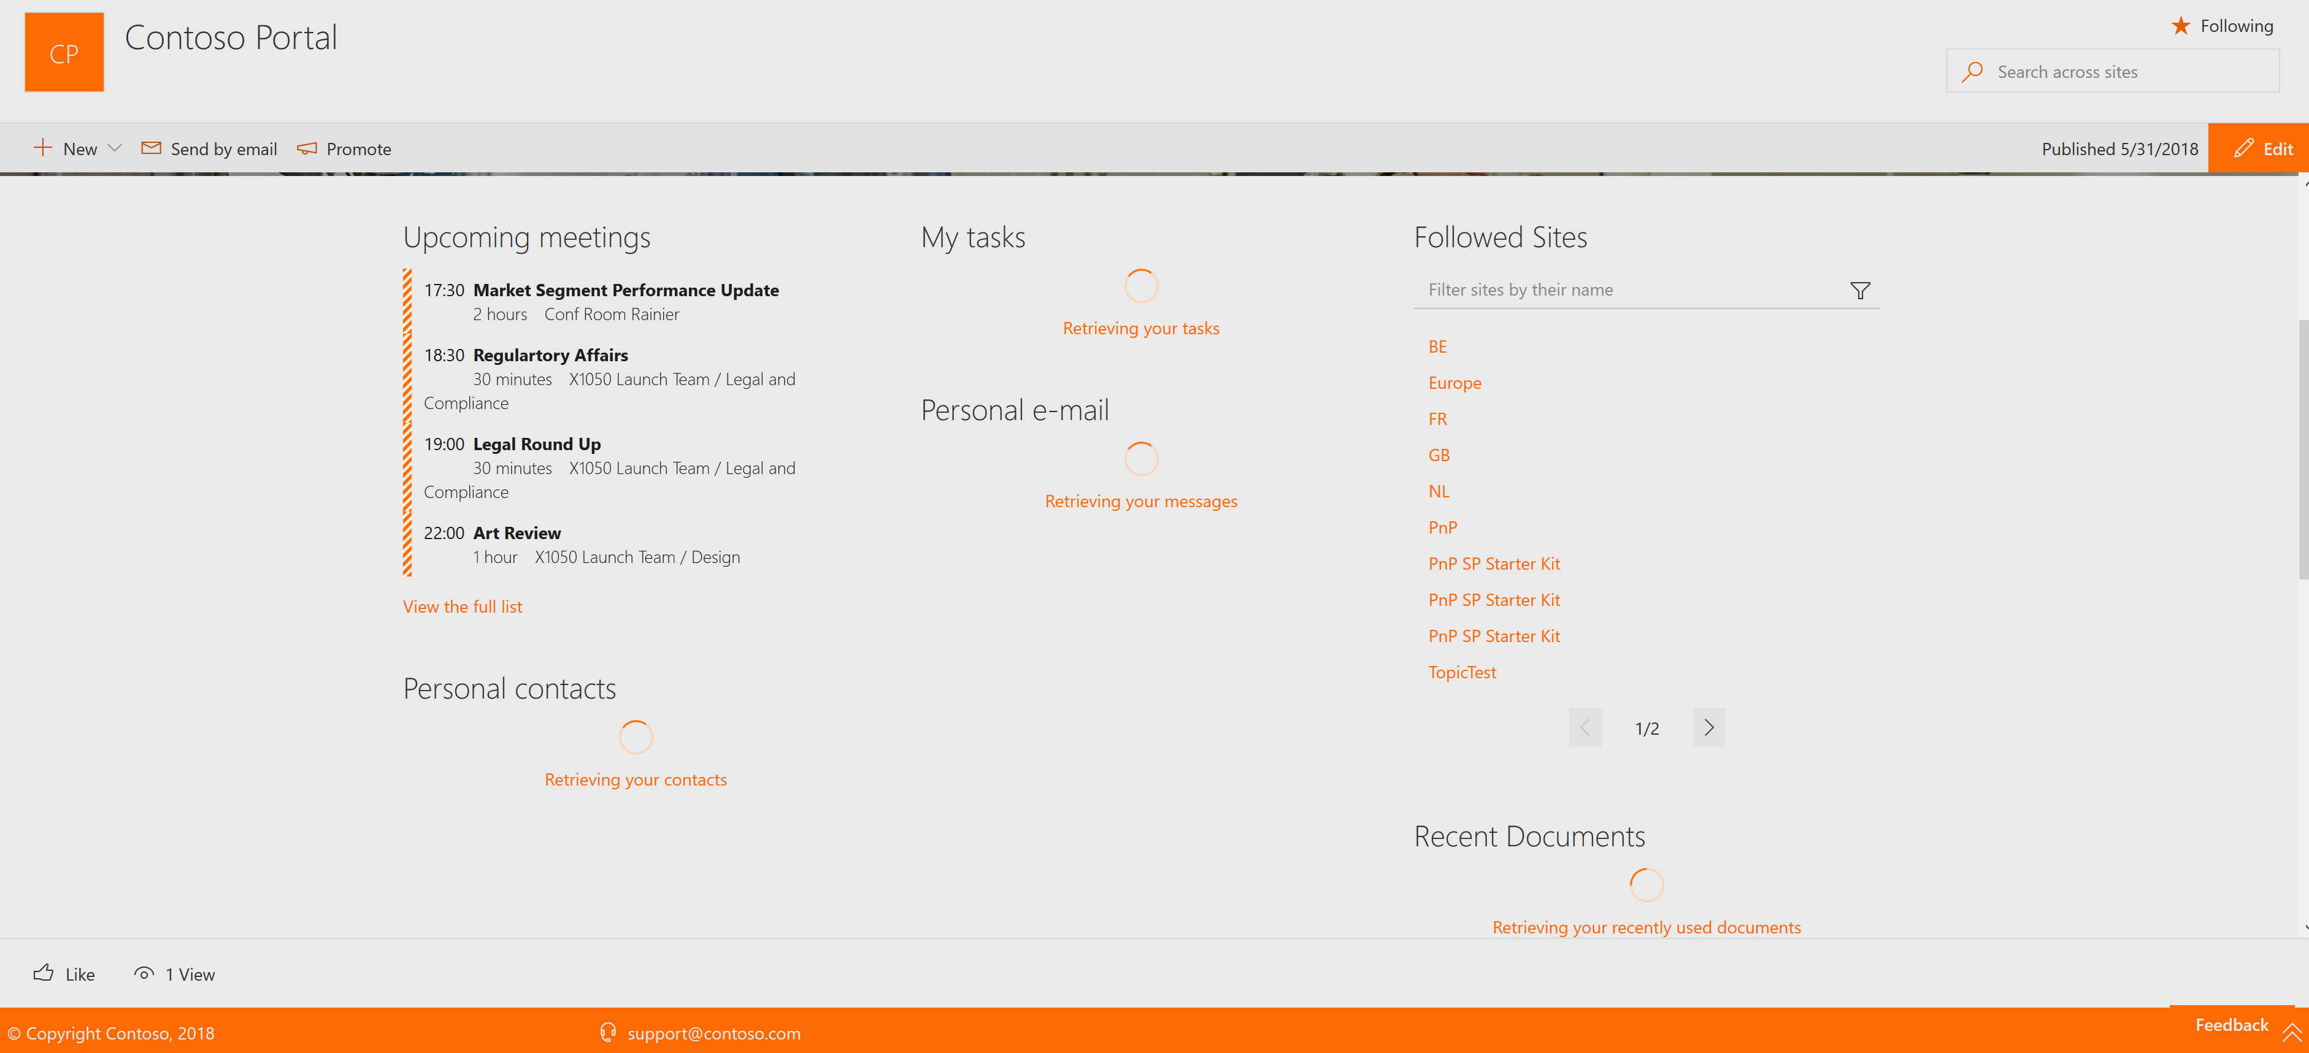Open the Regulartory Affairs meeting
This screenshot has height=1053, width=2309.
(550, 355)
